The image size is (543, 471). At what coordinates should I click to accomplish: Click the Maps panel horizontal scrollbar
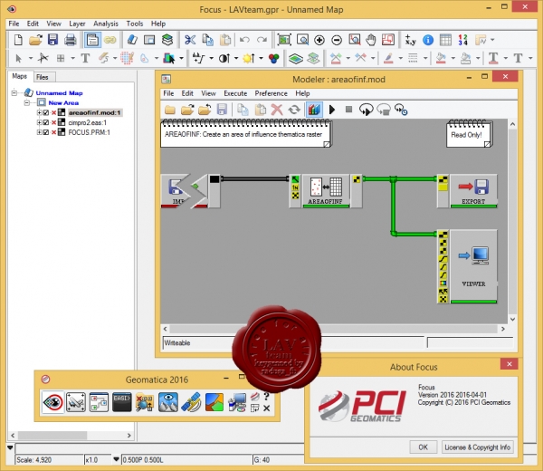(x=71, y=436)
